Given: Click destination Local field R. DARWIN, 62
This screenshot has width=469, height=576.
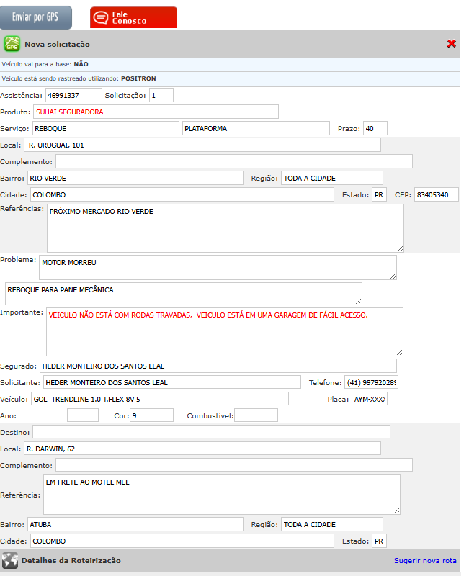Looking at the screenshot, I should coord(202,449).
